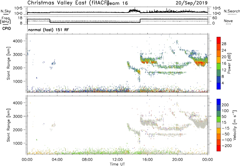Click the '16:00' time tick label
Screen dimensions: 240x166
coord(147,160)
